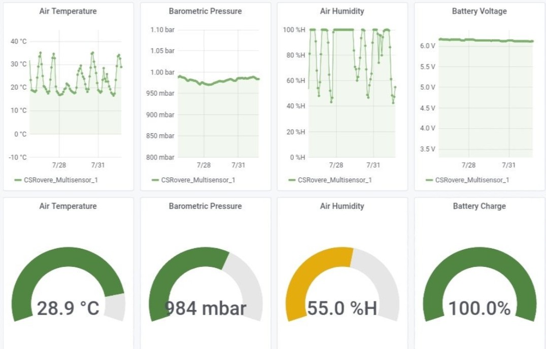Click the -10 °C axis label
Viewport: 546px width, 349px height.
point(17,158)
